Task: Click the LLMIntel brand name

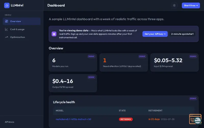Action: 17,5
